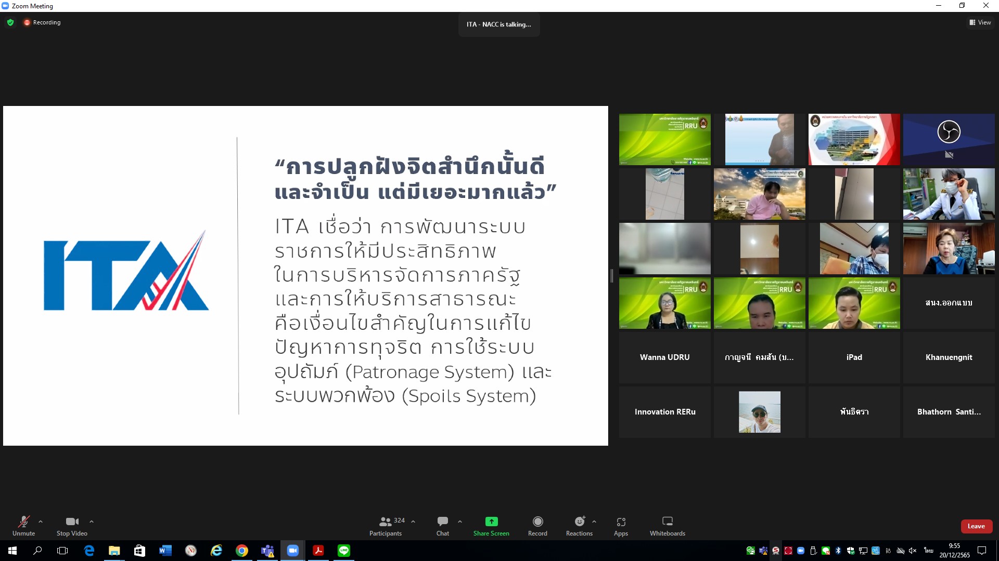Open Microsoft Store from taskbar

pos(139,551)
